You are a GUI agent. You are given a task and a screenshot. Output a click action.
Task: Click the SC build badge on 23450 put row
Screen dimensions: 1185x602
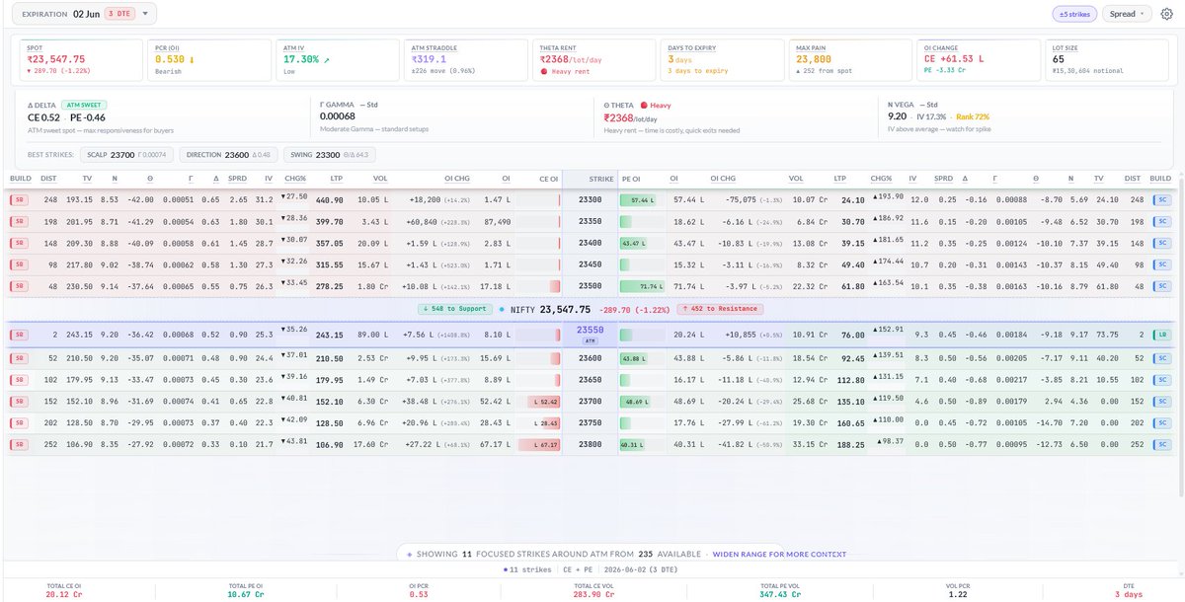pyautogui.click(x=1161, y=264)
